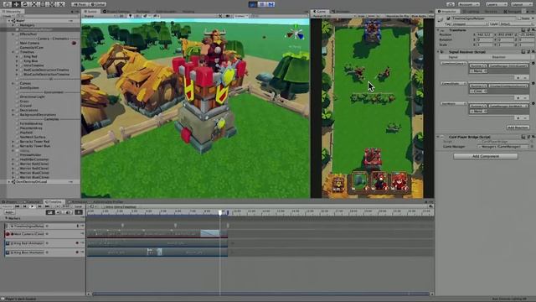Toggle Scene view lighting icon
The height and width of the screenshot is (302, 536).
coord(130,16)
